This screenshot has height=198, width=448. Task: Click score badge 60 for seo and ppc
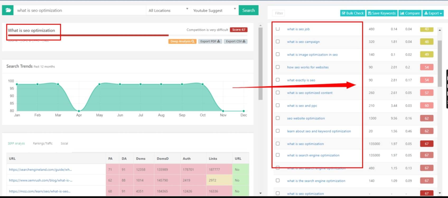tap(427, 105)
